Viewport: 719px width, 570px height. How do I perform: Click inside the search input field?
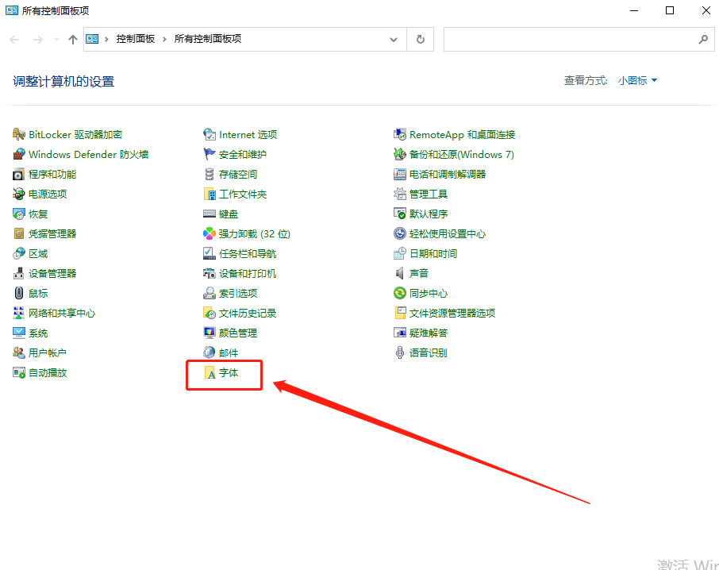571,38
